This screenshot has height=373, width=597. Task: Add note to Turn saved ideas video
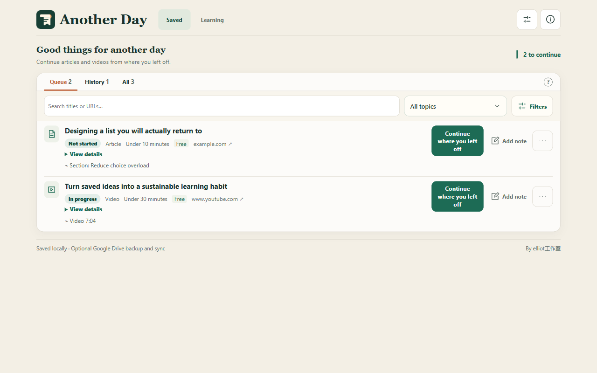(509, 196)
